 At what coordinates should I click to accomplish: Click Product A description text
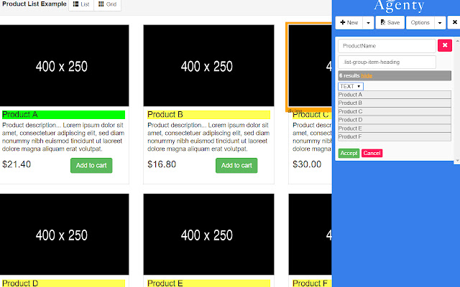point(63,137)
